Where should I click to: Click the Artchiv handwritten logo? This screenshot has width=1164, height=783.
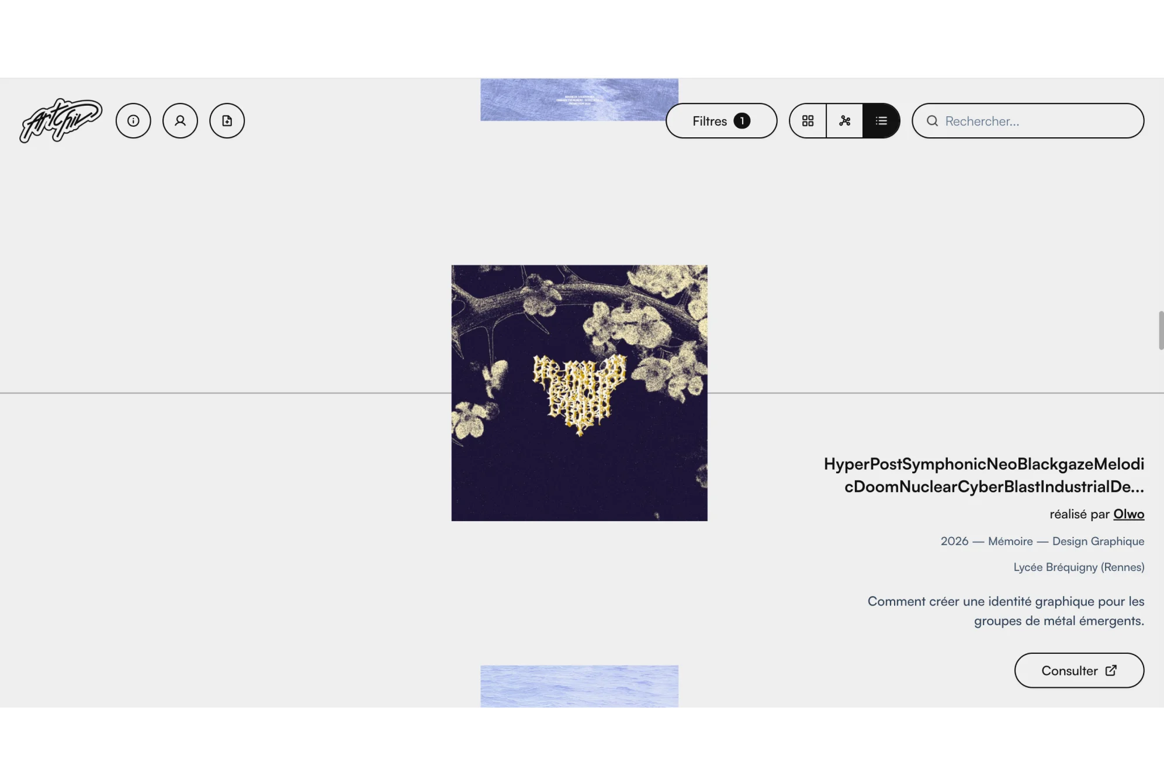click(61, 120)
